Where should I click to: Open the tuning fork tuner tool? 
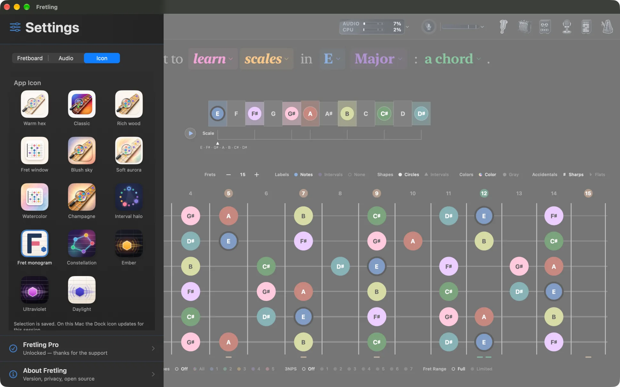[503, 27]
